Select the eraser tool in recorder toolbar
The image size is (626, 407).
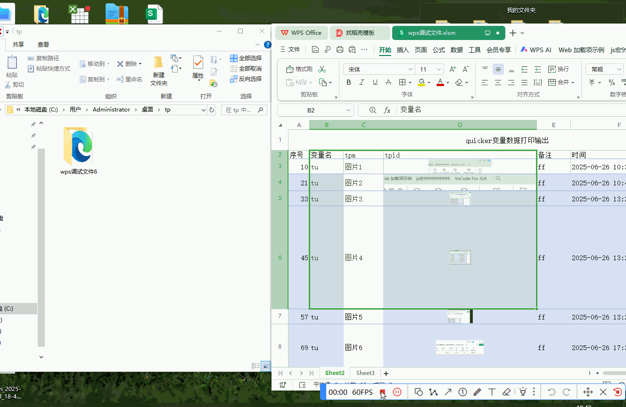click(x=506, y=392)
